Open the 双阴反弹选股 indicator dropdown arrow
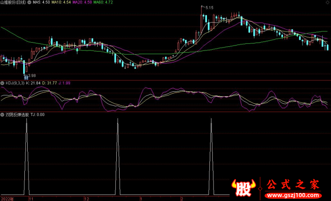The height and width of the screenshot is (201, 331). [x=2, y=115]
